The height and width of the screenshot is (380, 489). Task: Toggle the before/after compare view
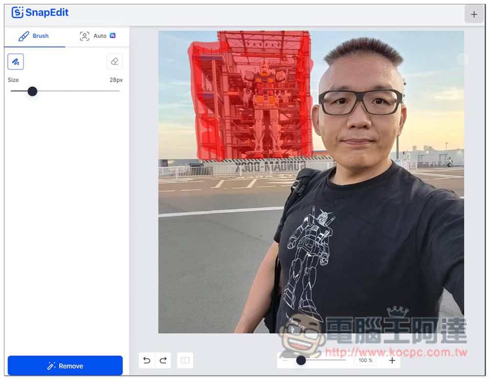185,360
